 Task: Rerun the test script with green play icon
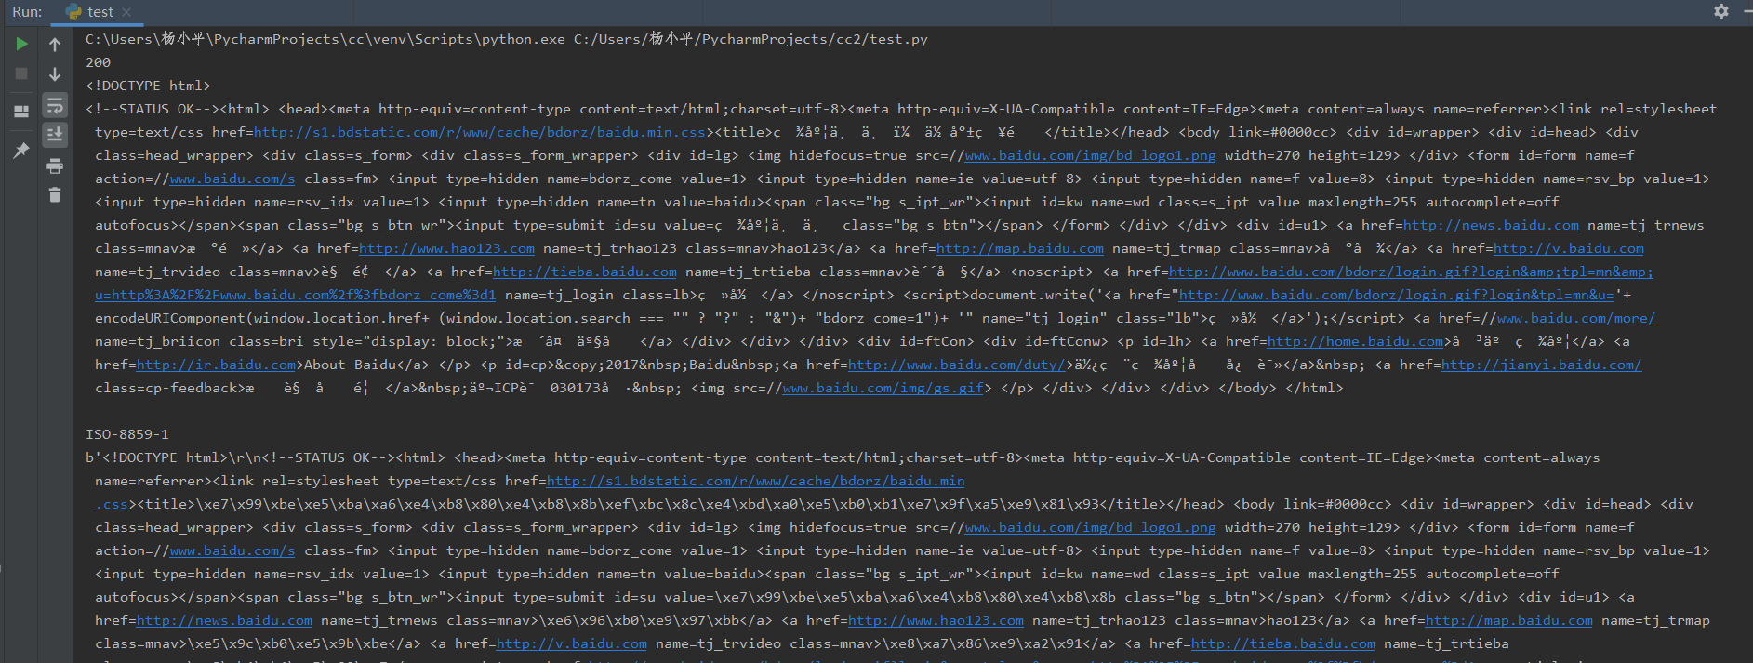pyautogui.click(x=21, y=44)
